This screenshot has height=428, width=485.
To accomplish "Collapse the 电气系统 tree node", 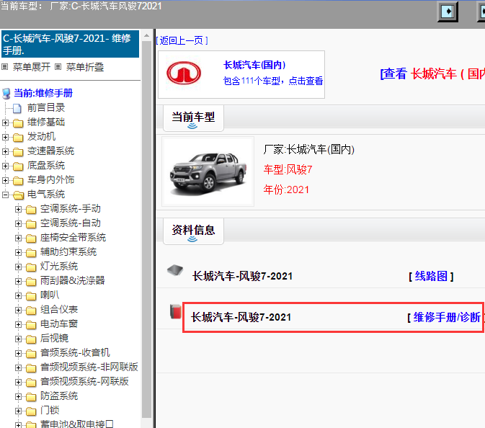I will coord(5,195).
